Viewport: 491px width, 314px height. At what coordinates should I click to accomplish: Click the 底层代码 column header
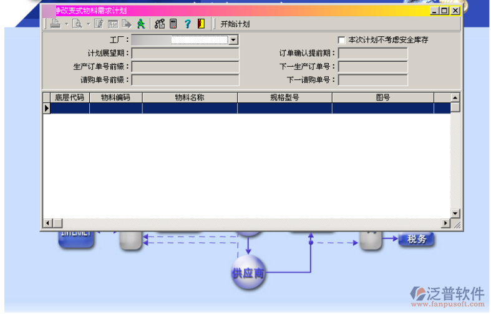click(x=70, y=97)
